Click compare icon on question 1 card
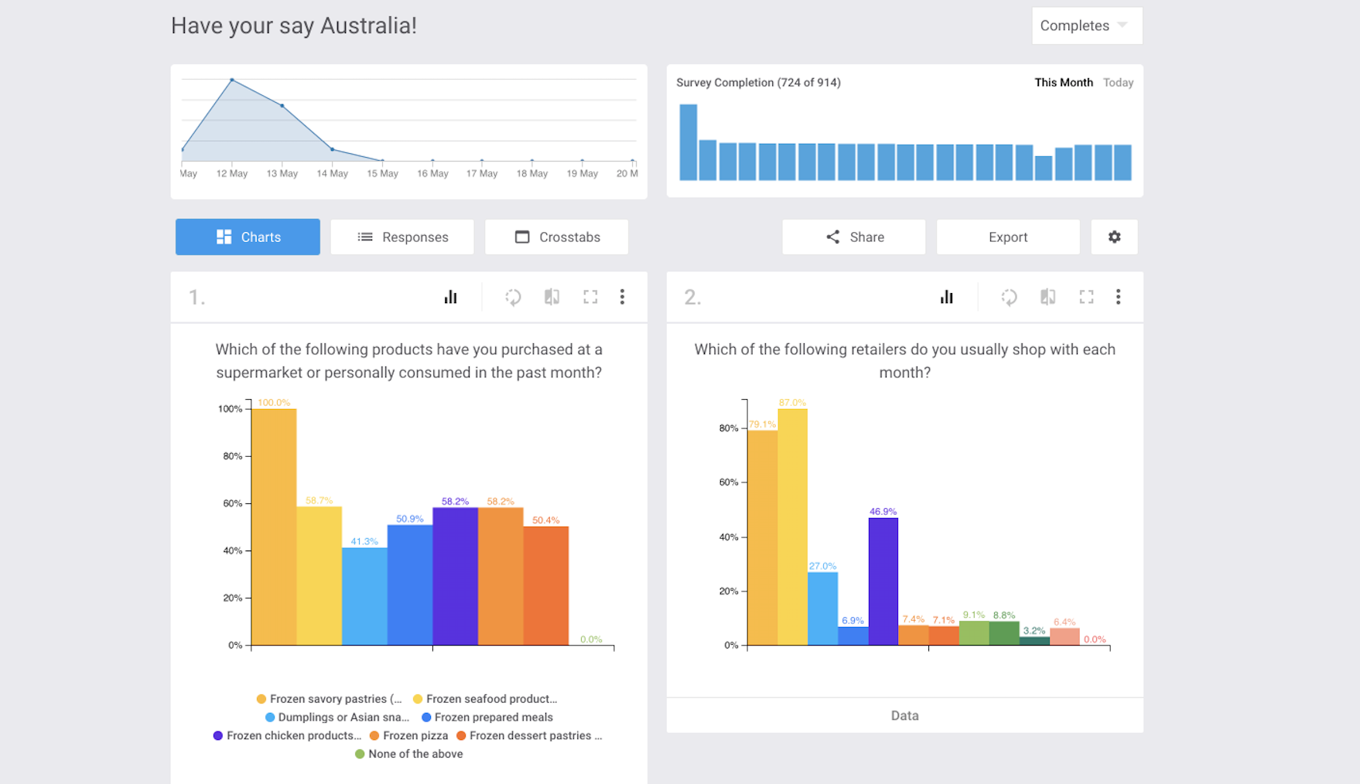 tap(552, 297)
